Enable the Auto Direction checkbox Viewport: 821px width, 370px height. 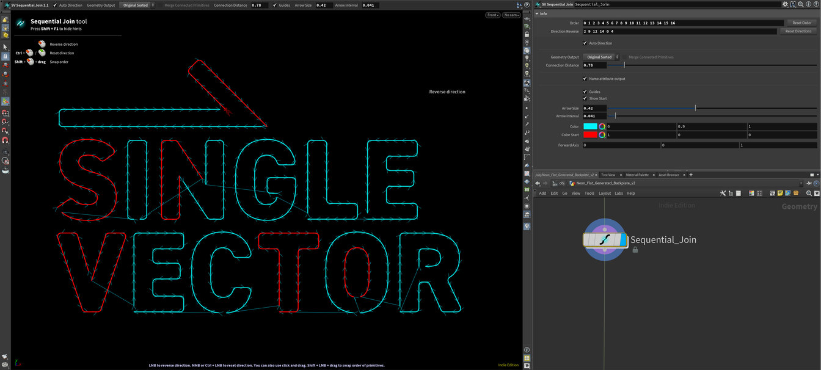pyautogui.click(x=585, y=43)
